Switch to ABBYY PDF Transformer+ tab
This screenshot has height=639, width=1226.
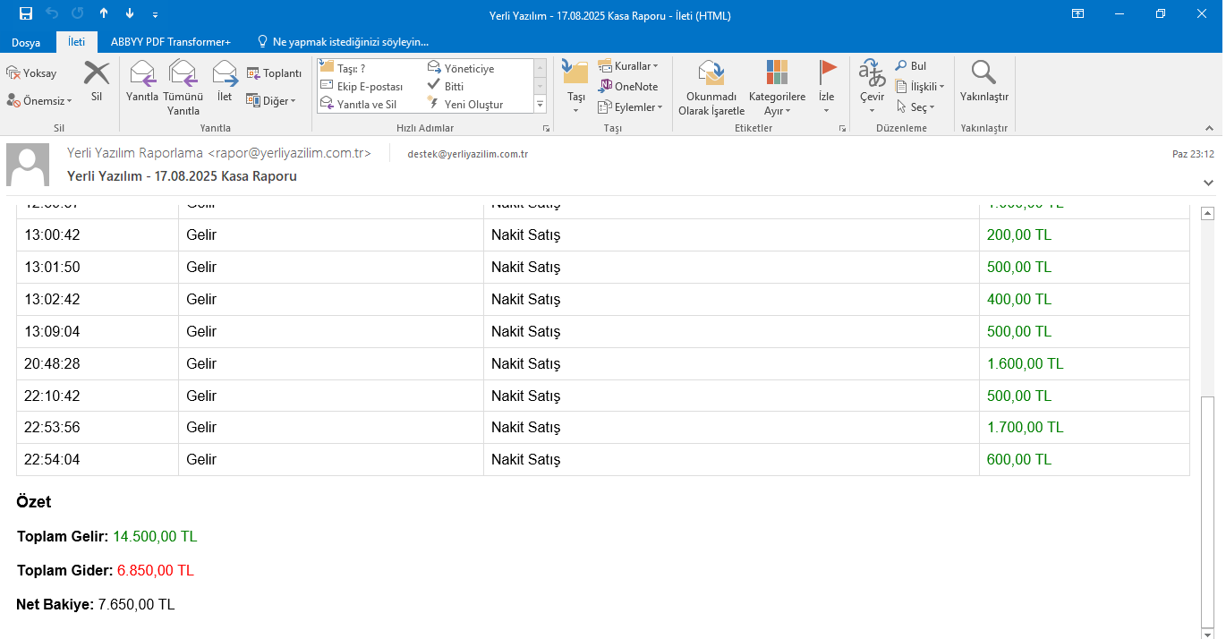click(x=170, y=42)
